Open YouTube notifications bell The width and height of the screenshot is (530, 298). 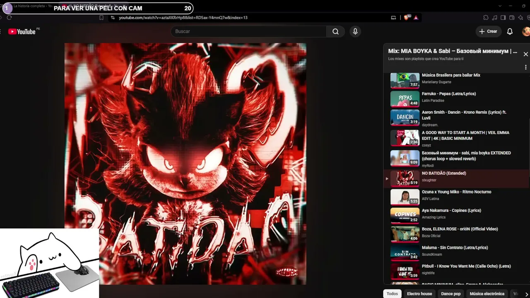510,31
